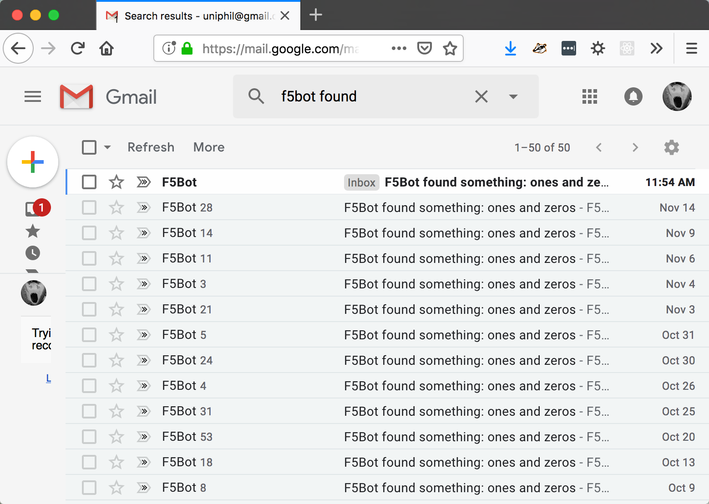
Task: Star the Oct 26 F5Bot 4 email
Action: click(x=116, y=386)
